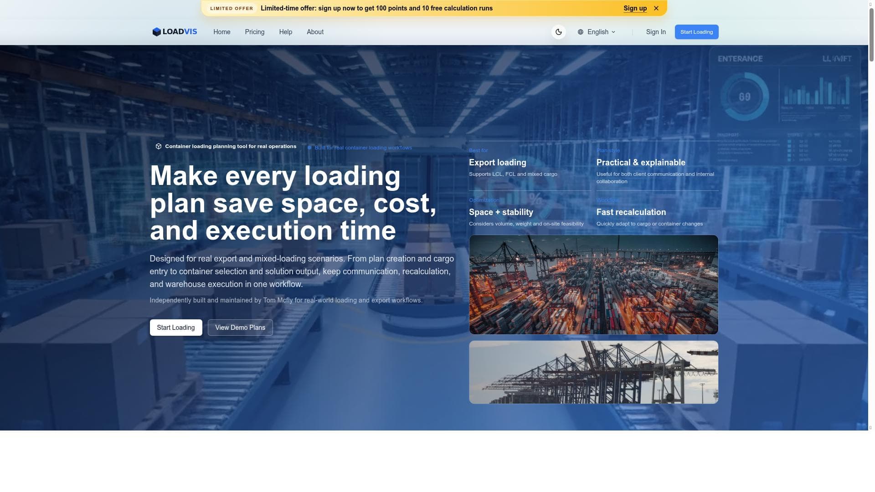875x492 pixels.
Task: Open View Demo Plans
Action: (240, 328)
